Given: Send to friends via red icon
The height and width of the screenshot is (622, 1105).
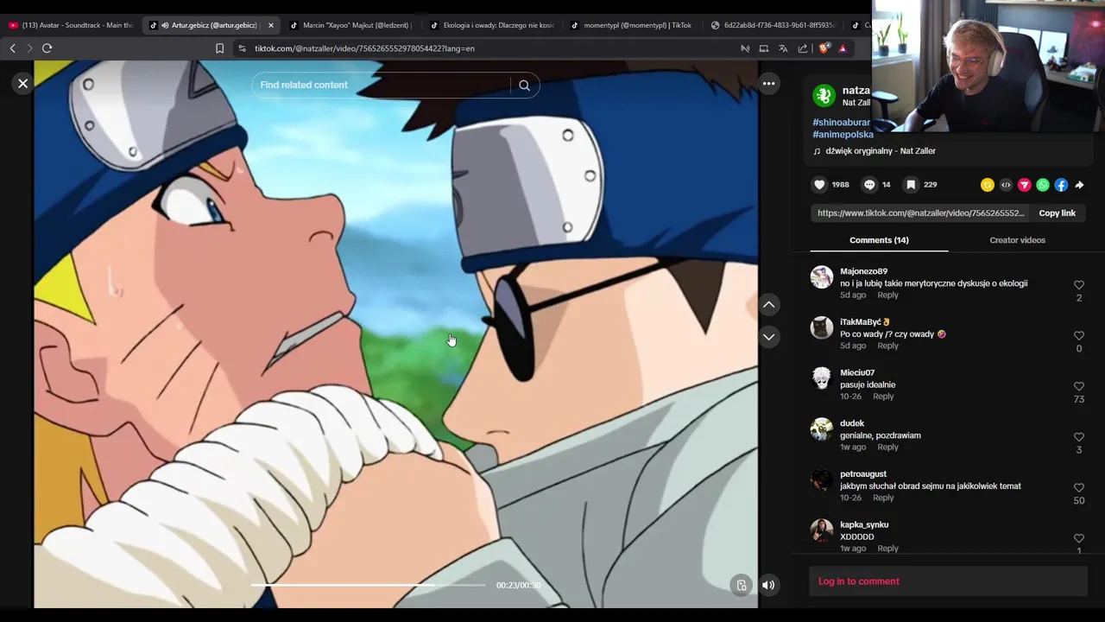Looking at the screenshot, I should point(1024,185).
